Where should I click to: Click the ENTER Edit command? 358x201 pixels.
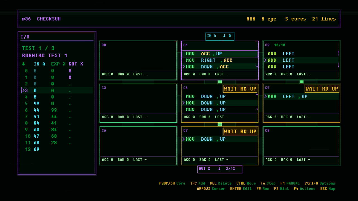[241, 189]
